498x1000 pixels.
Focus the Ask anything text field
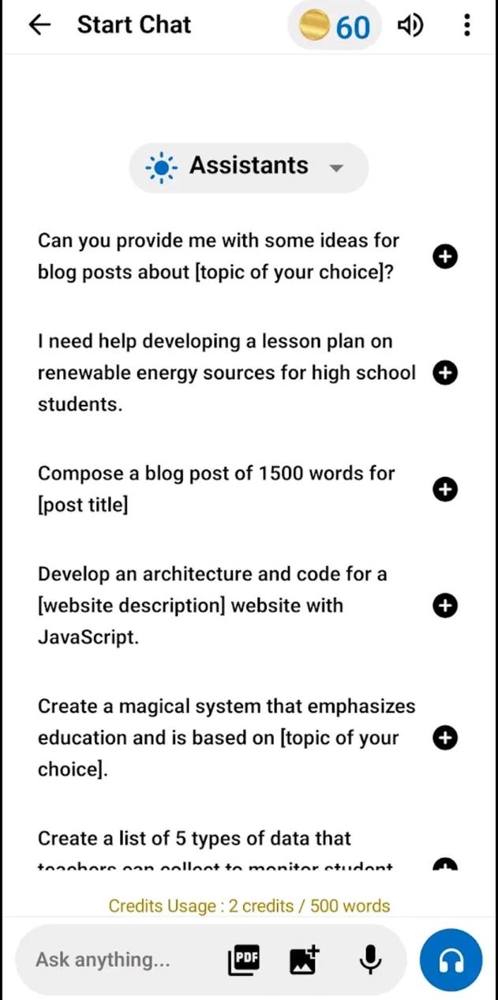click(x=118, y=960)
